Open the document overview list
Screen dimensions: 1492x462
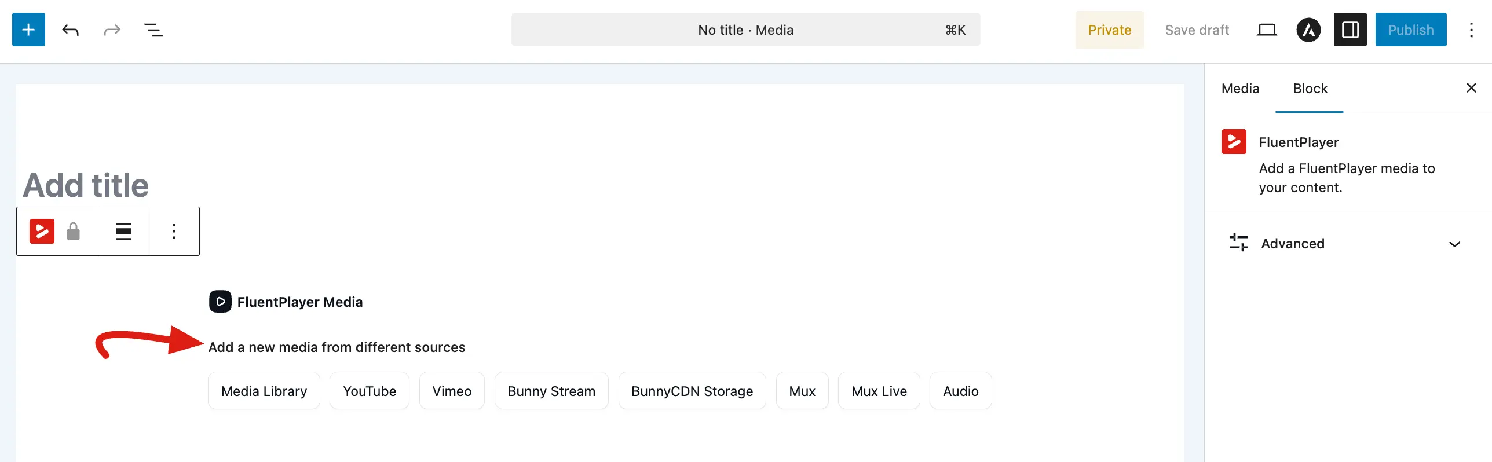153,30
